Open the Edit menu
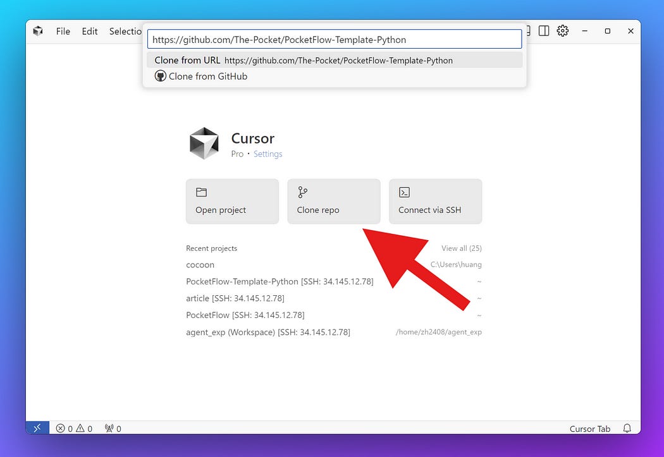 pos(90,31)
